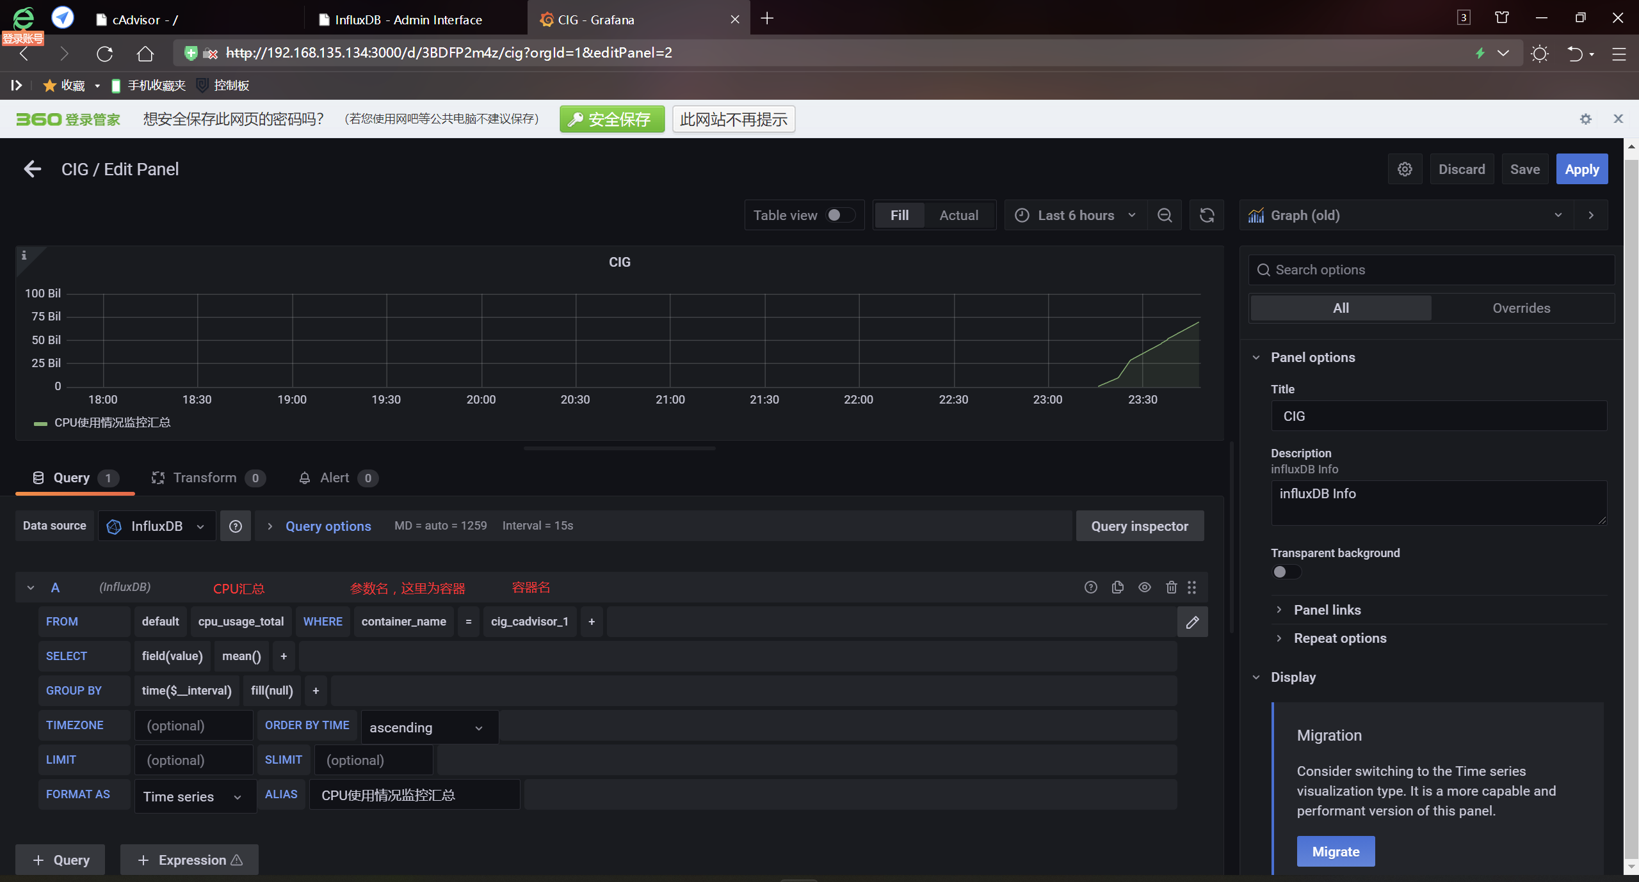Click the 控制板 bookmark

click(x=223, y=85)
